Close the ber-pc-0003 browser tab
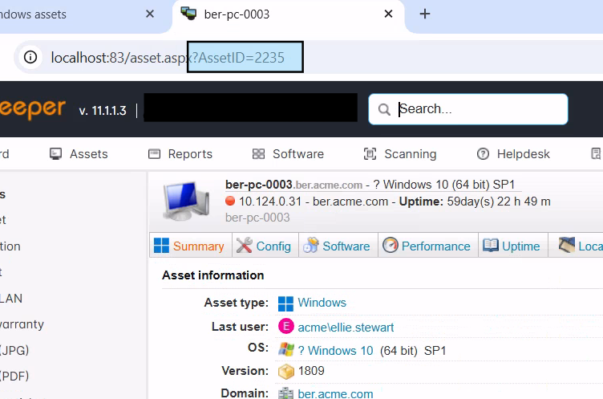This screenshot has width=603, height=399. click(x=388, y=14)
